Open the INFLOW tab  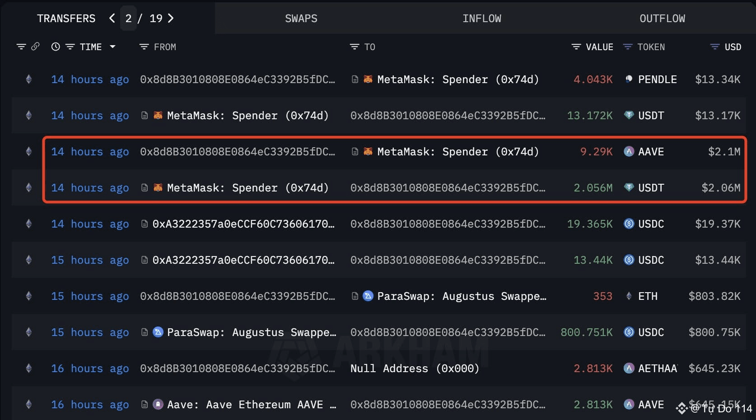tap(481, 19)
